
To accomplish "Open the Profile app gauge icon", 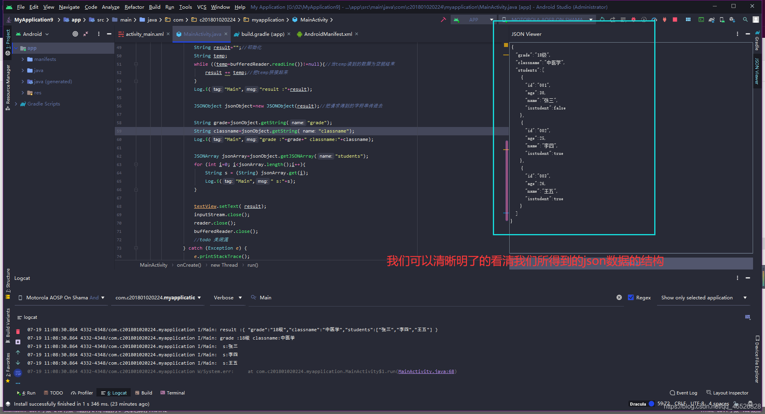I will click(x=654, y=20).
